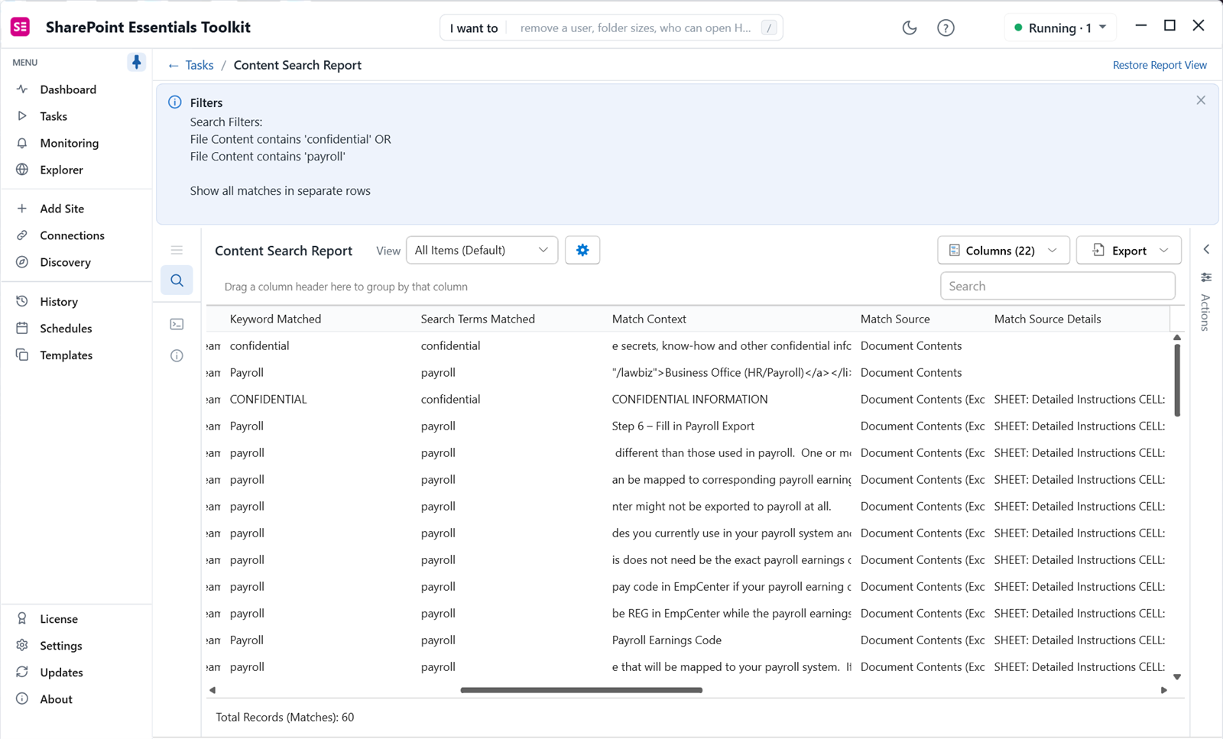Expand the Actions panel chevron
The width and height of the screenshot is (1223, 739).
click(1206, 249)
